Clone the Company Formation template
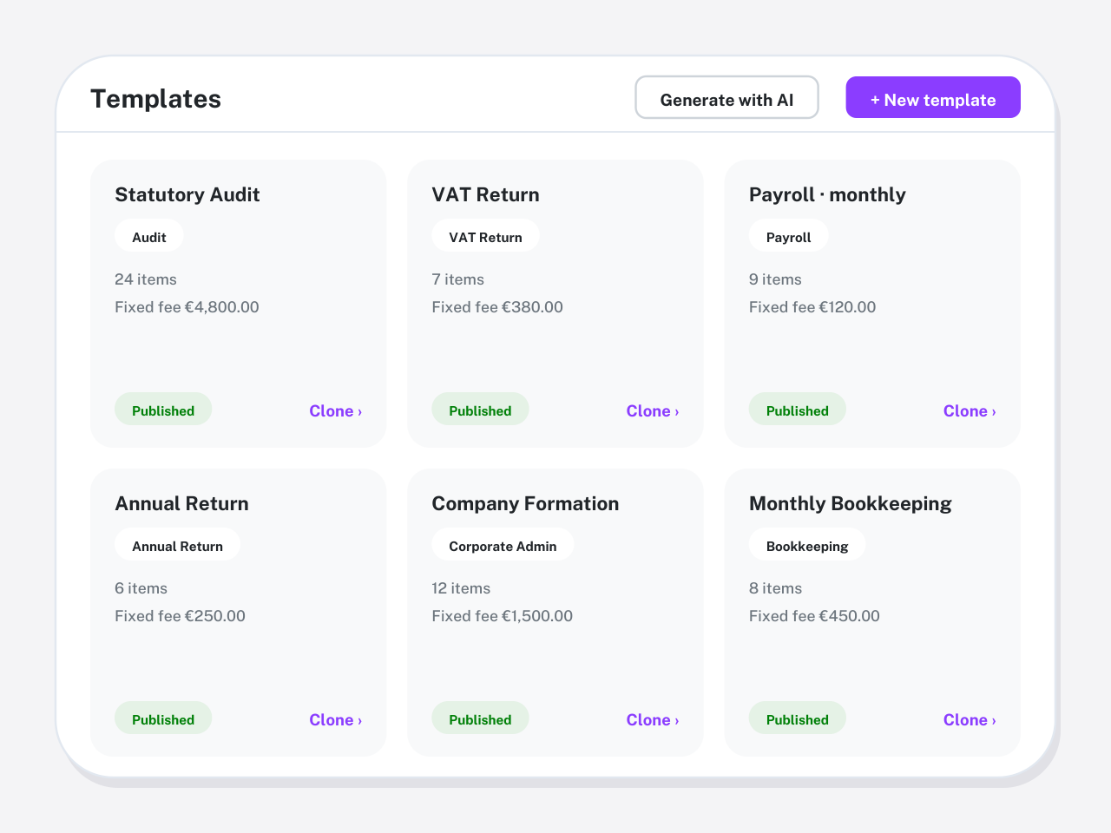The height and width of the screenshot is (833, 1111). tap(653, 720)
